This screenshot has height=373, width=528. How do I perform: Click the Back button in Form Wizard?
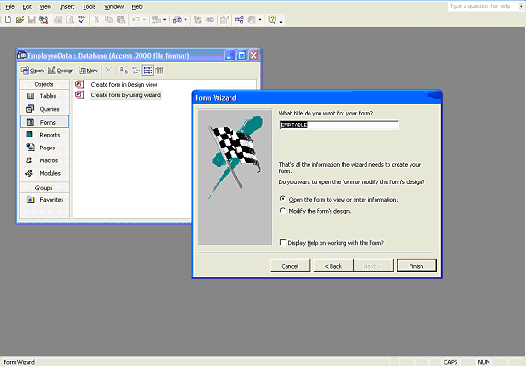(x=333, y=266)
